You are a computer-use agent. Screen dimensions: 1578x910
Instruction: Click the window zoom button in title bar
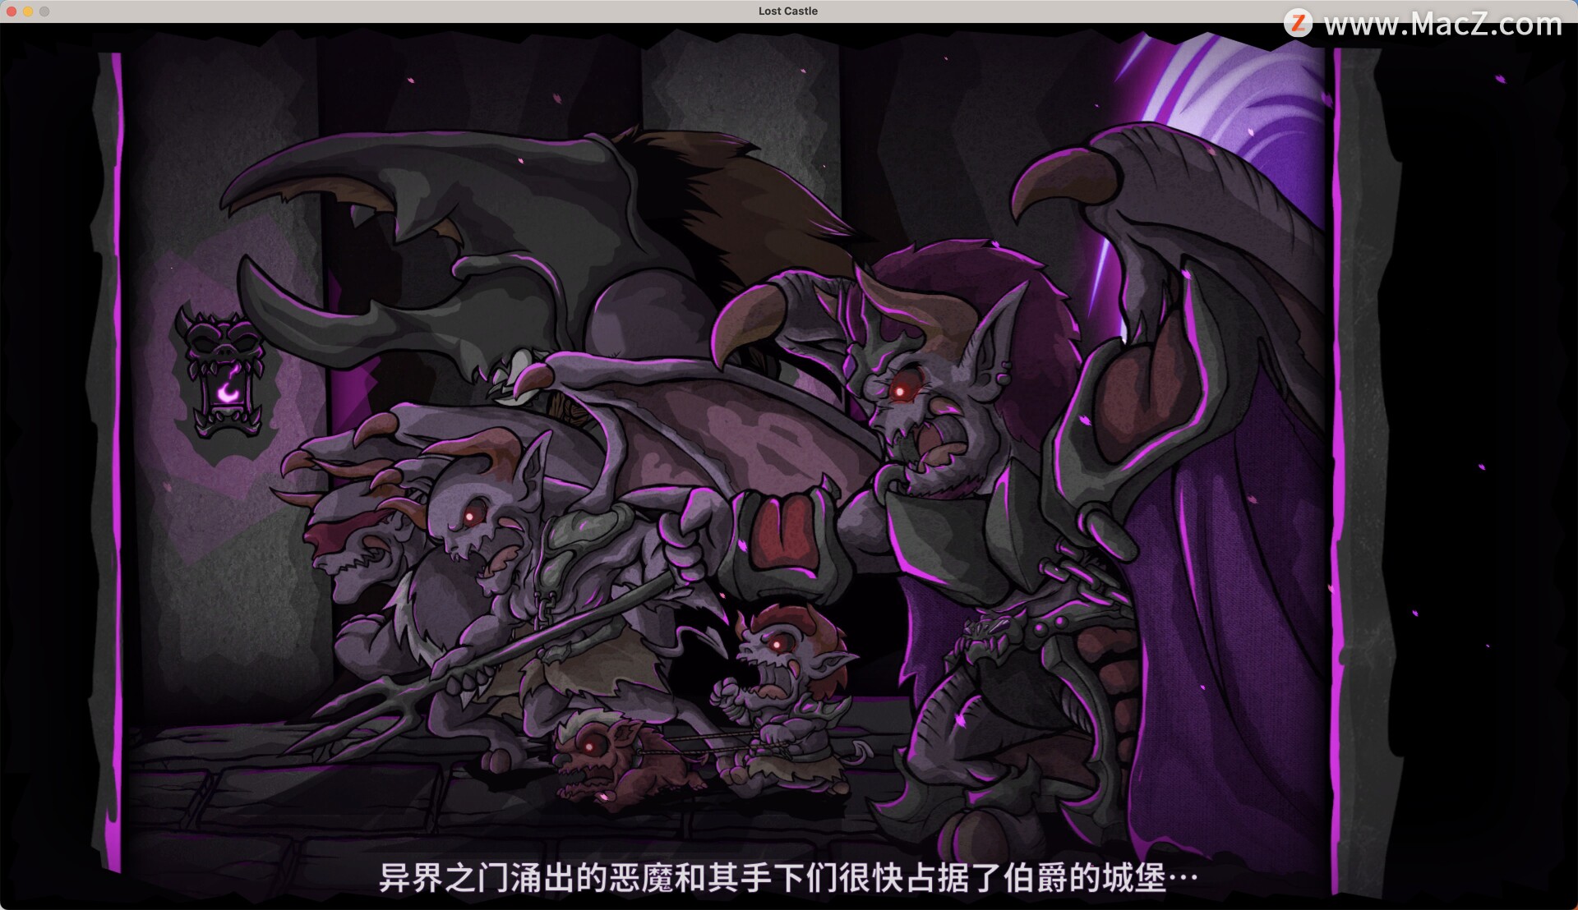44,11
